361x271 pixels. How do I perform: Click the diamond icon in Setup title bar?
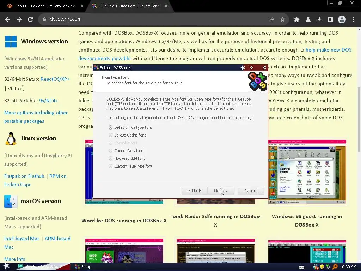point(251,68)
